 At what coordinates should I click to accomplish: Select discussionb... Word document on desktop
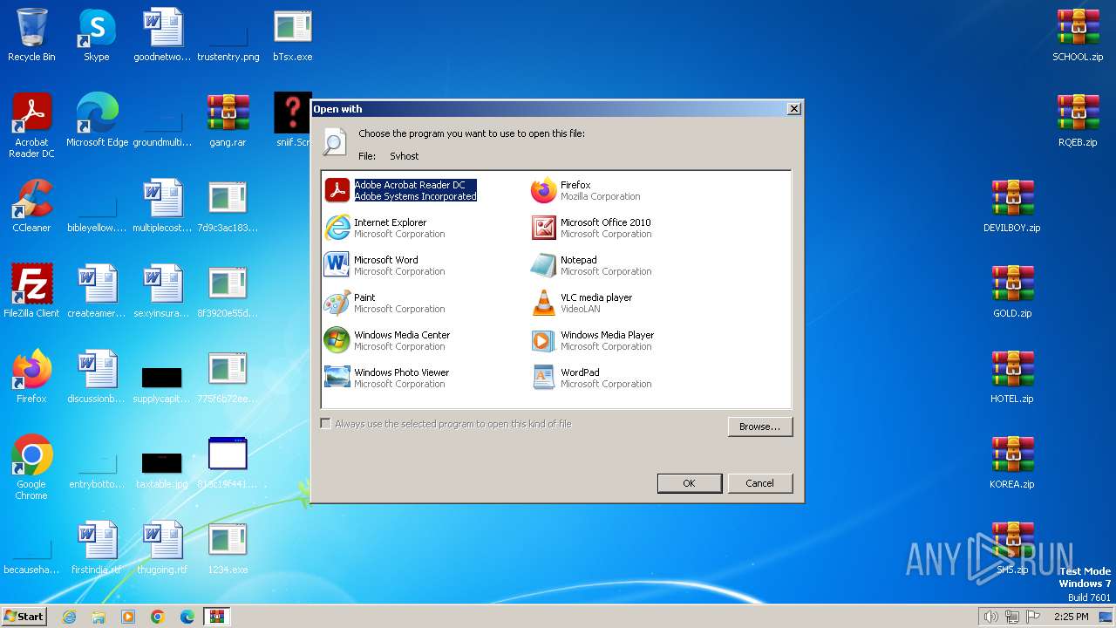pos(97,378)
